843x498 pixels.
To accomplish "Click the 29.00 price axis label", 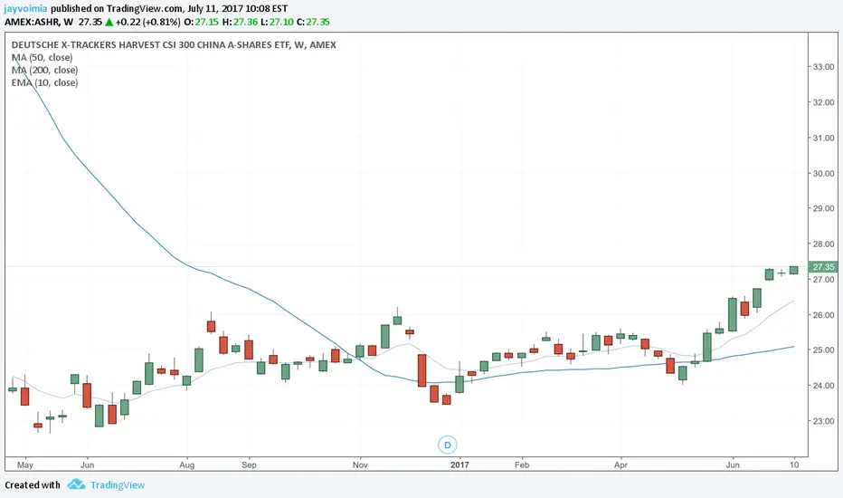I will click(823, 208).
